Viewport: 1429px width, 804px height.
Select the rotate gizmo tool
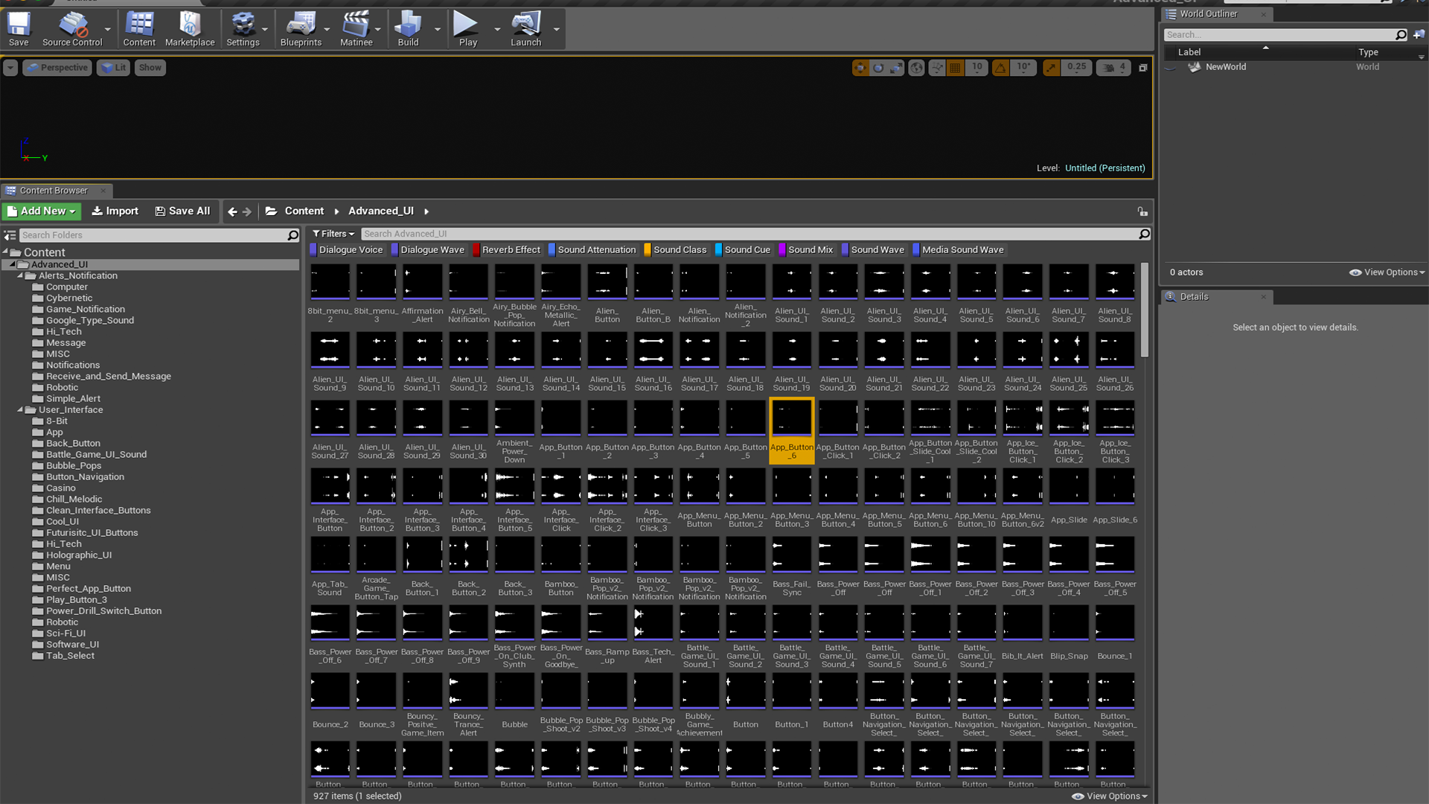878,68
